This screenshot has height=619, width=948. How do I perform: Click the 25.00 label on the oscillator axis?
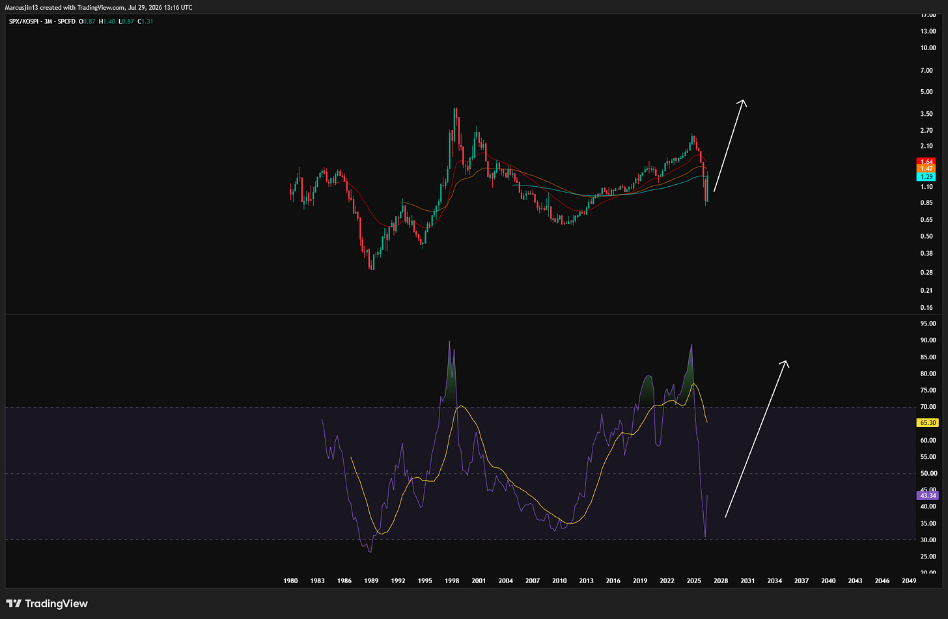(928, 557)
